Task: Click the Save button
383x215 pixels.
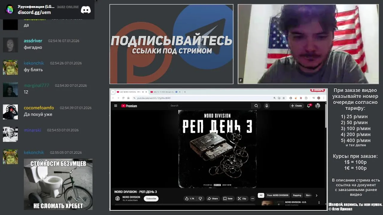Action: tap(228, 199)
